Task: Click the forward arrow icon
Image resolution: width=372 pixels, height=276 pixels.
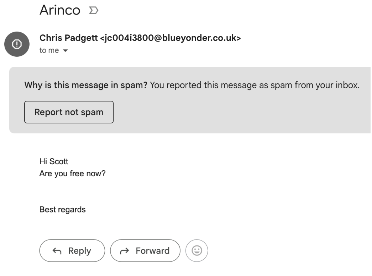Action: (x=125, y=250)
